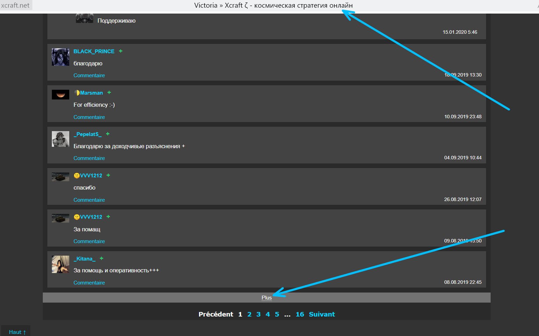Click the green plus next to _PepelatS_
539x336 pixels.
[108, 134]
